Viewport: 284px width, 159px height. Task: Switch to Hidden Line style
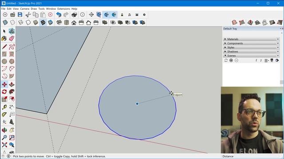coord(28,23)
